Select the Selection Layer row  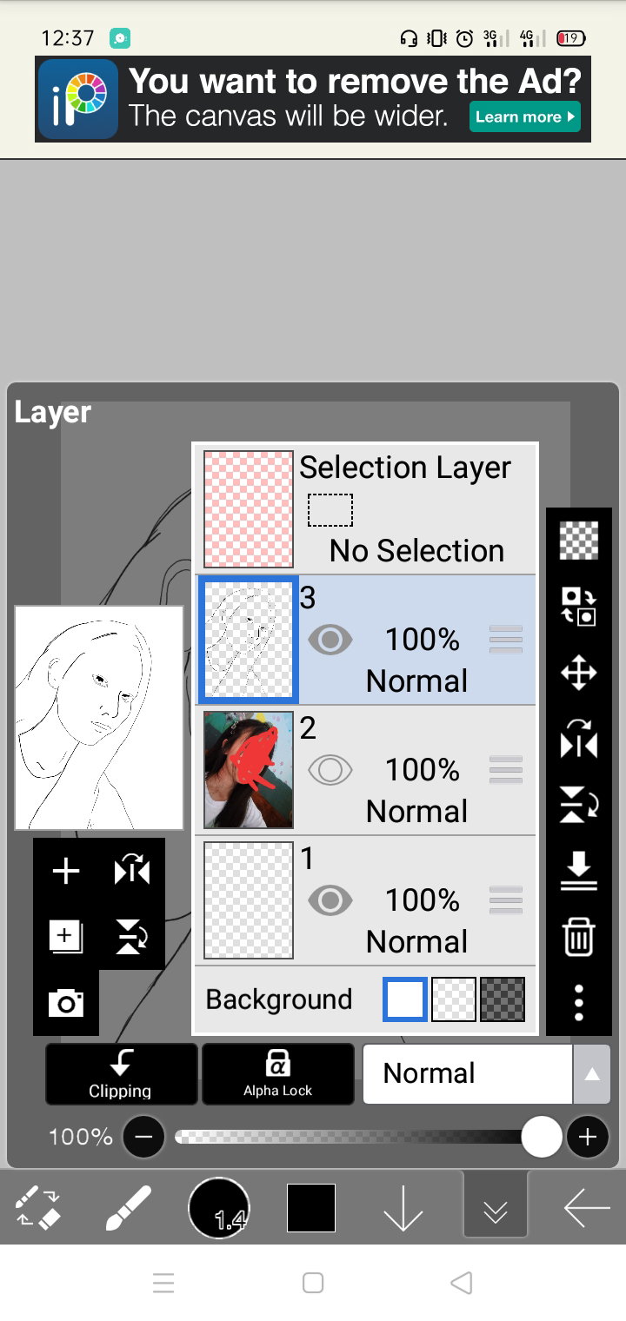pyautogui.click(x=365, y=509)
